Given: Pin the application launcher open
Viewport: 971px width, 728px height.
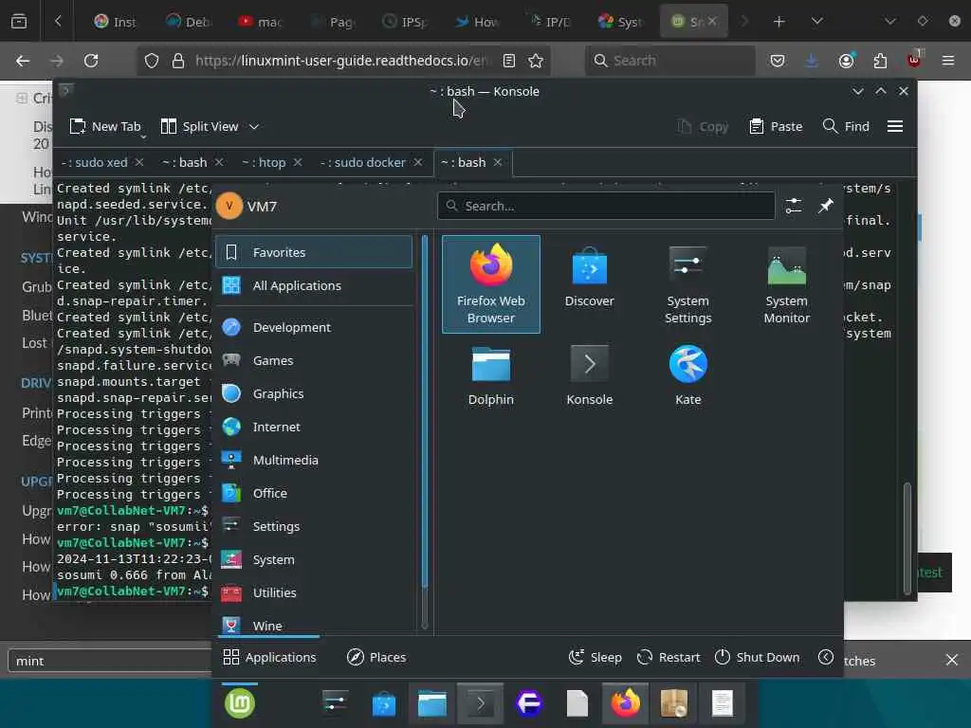Looking at the screenshot, I should pos(826,206).
